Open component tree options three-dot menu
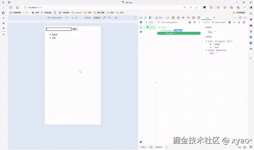 199,22
